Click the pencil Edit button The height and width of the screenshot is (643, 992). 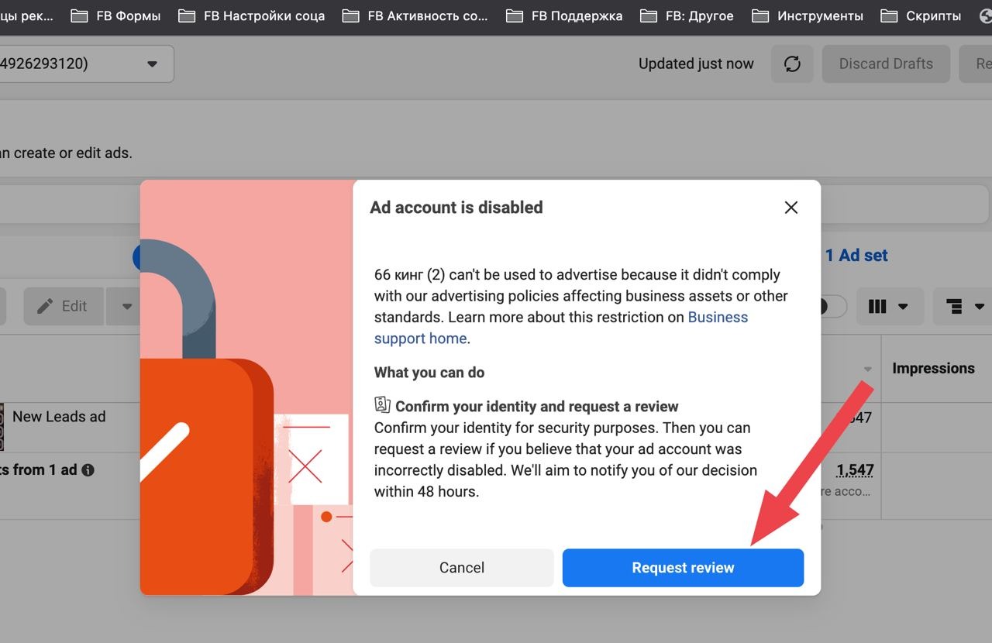(63, 306)
